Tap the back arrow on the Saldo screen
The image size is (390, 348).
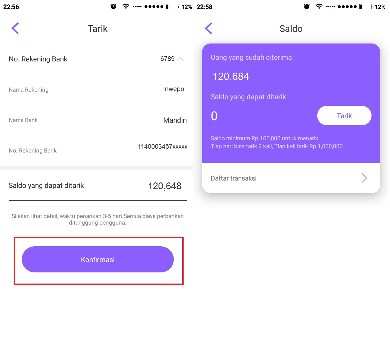tap(209, 28)
